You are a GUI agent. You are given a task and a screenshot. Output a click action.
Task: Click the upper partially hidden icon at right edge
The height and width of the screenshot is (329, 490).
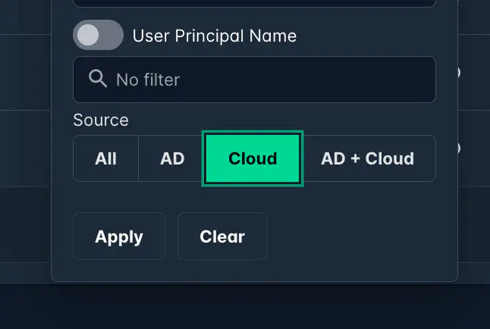457,73
